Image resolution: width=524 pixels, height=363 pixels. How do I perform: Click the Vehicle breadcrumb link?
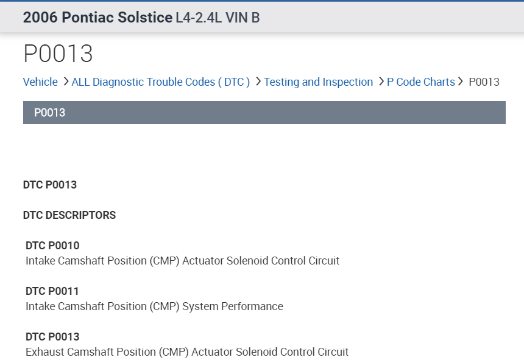click(40, 82)
